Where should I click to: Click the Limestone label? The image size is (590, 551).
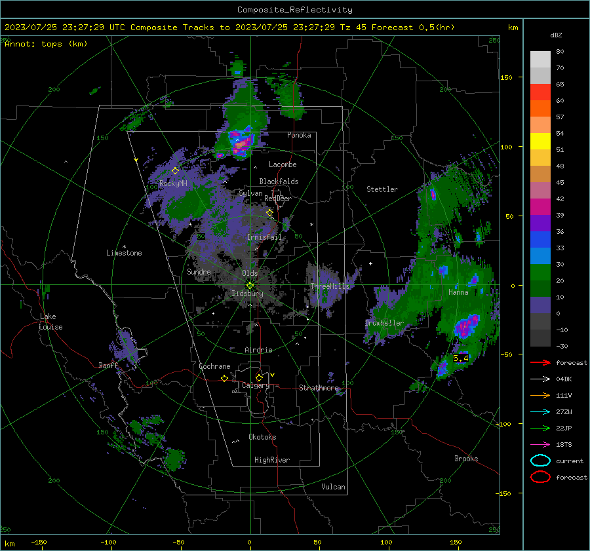point(124,253)
